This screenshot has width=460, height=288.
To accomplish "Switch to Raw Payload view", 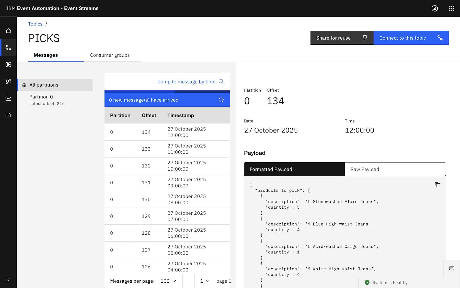I will pyautogui.click(x=395, y=169).
